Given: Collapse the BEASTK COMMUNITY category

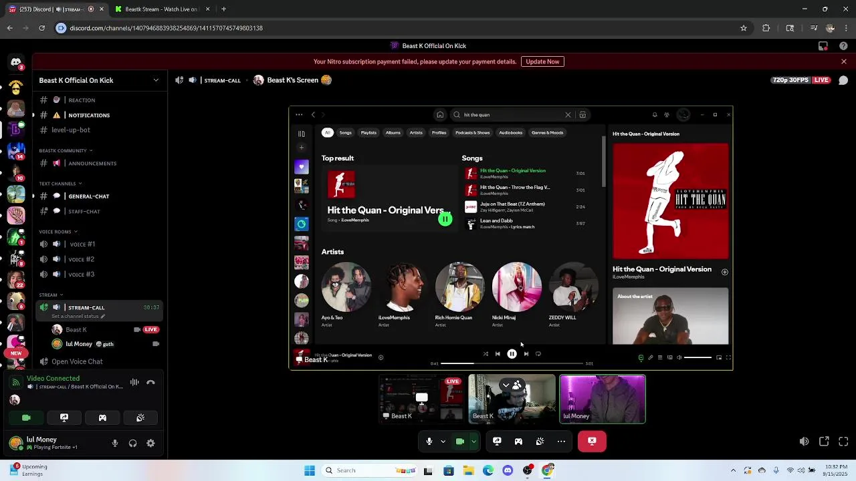Looking at the screenshot, I should point(66,150).
